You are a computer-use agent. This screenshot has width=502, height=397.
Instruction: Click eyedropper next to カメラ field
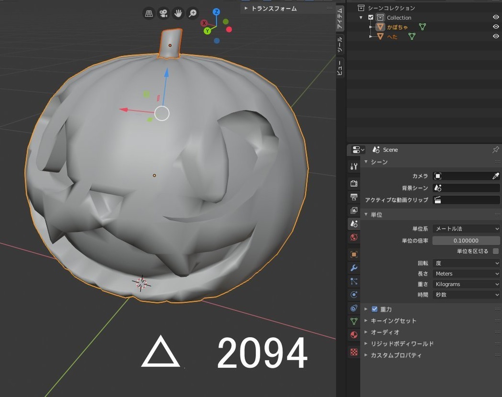pos(495,176)
